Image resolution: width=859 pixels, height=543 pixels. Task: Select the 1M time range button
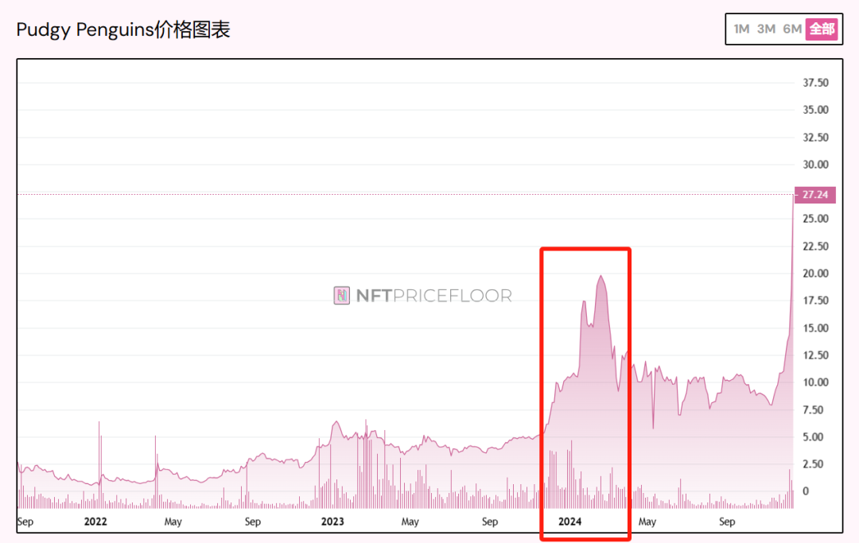[x=741, y=29]
